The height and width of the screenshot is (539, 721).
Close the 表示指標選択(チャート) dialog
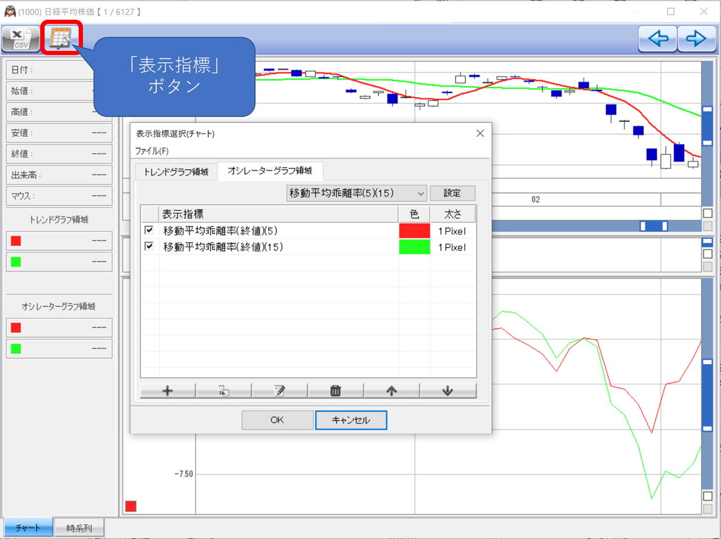tap(480, 133)
